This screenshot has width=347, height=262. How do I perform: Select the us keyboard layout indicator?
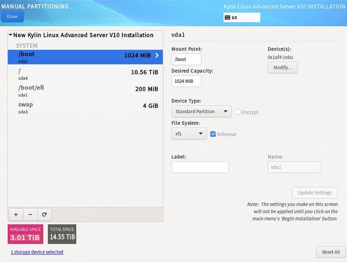[x=242, y=18]
